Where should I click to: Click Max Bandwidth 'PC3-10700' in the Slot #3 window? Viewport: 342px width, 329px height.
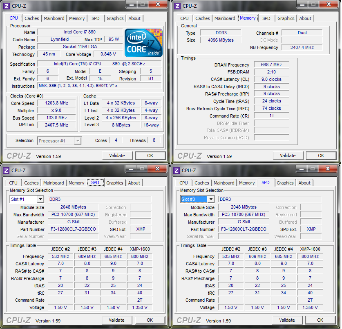tap(244, 215)
